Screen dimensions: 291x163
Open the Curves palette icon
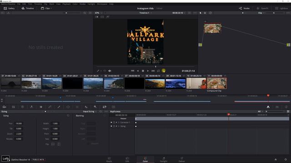click(x=50, y=107)
